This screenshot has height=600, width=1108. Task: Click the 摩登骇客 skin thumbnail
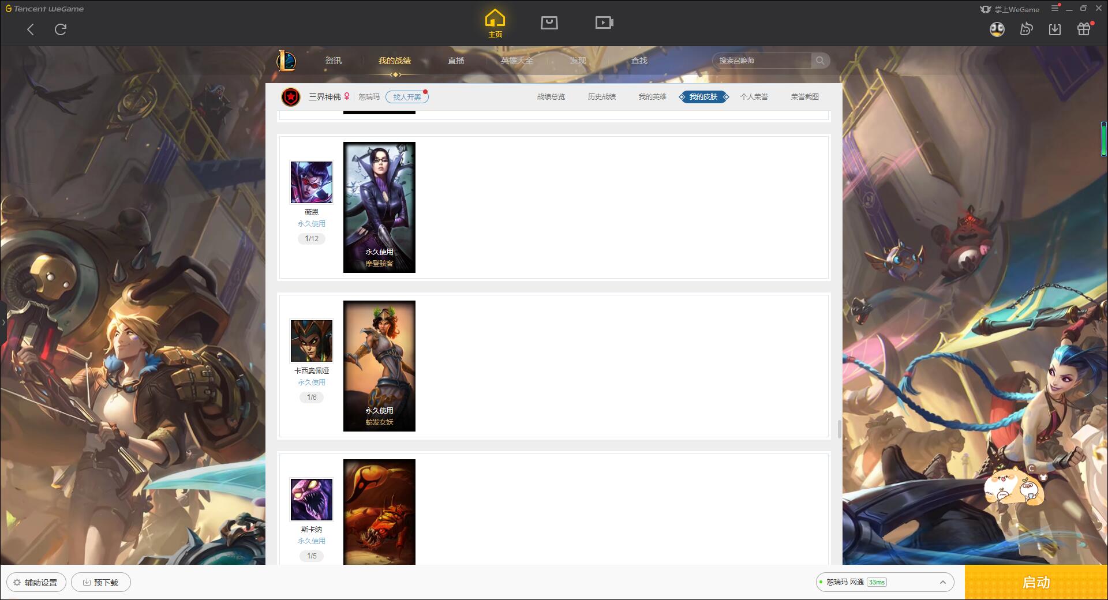[x=379, y=207]
